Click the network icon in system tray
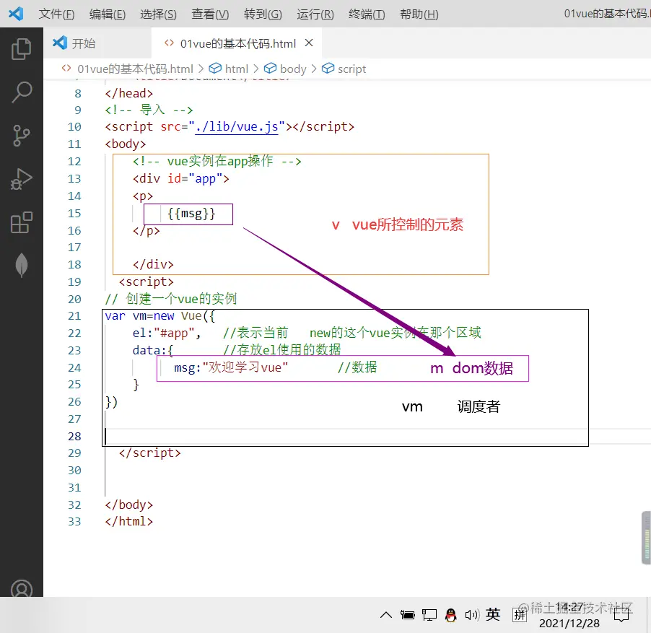This screenshot has width=651, height=633. (429, 615)
